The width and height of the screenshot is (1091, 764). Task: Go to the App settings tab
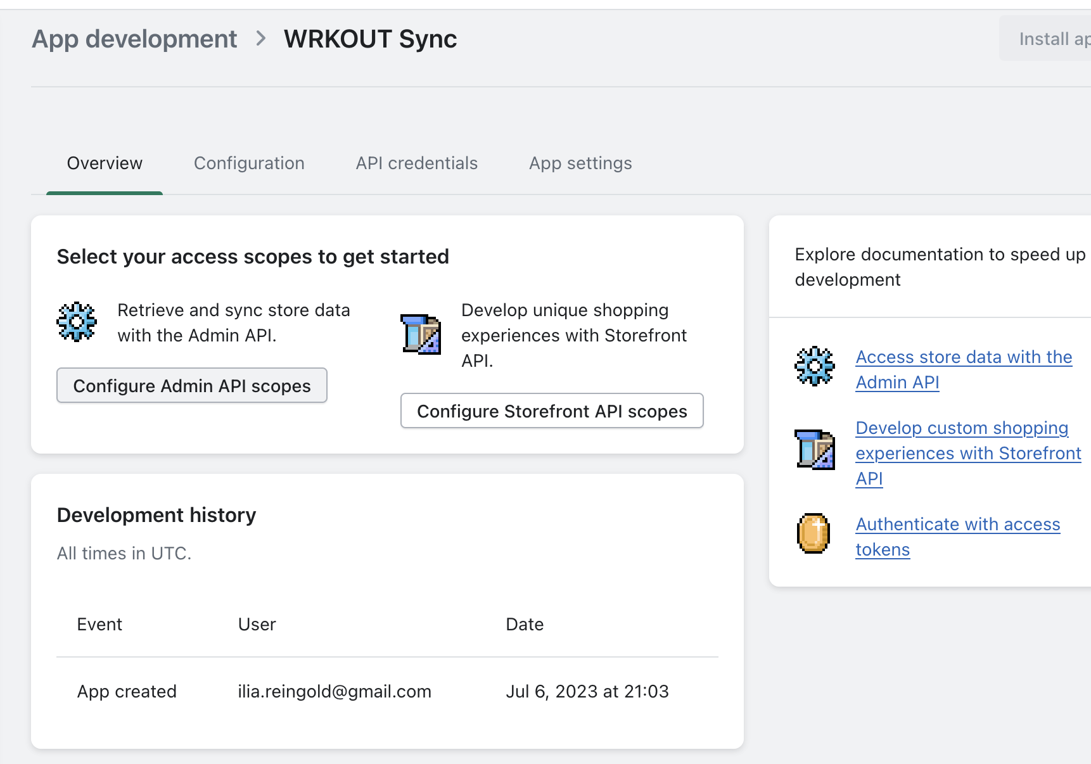click(580, 163)
